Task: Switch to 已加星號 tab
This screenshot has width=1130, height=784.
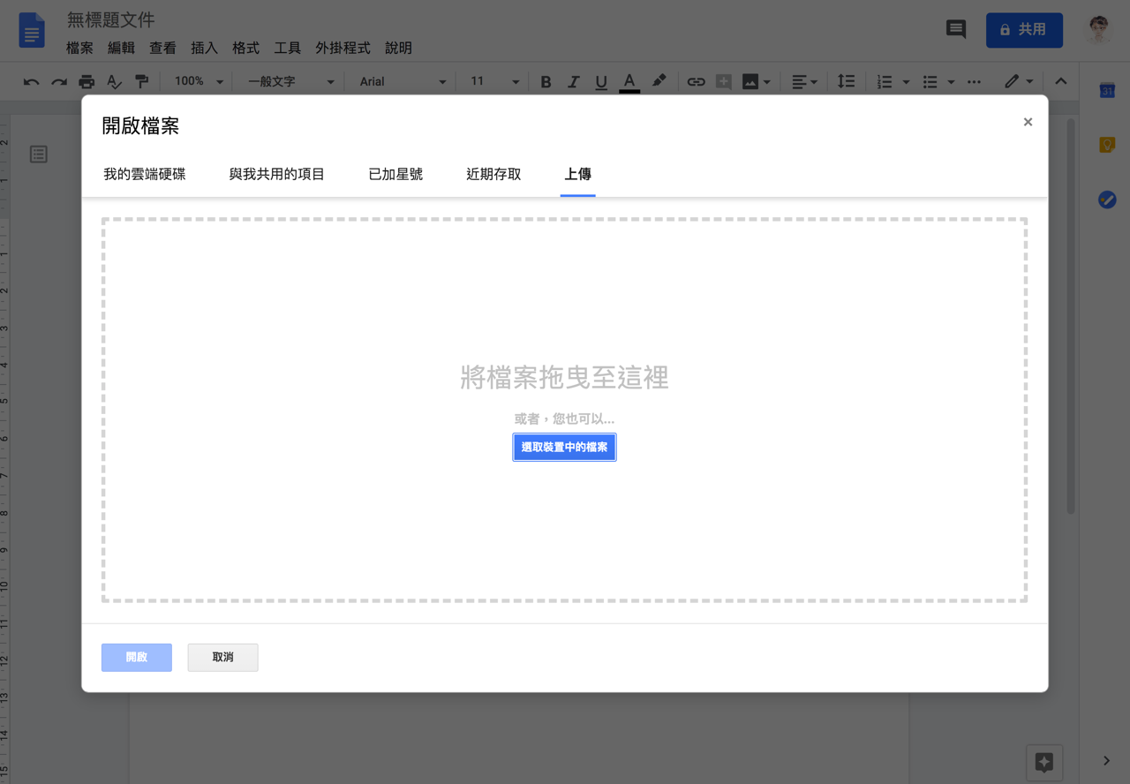Action: click(x=395, y=174)
